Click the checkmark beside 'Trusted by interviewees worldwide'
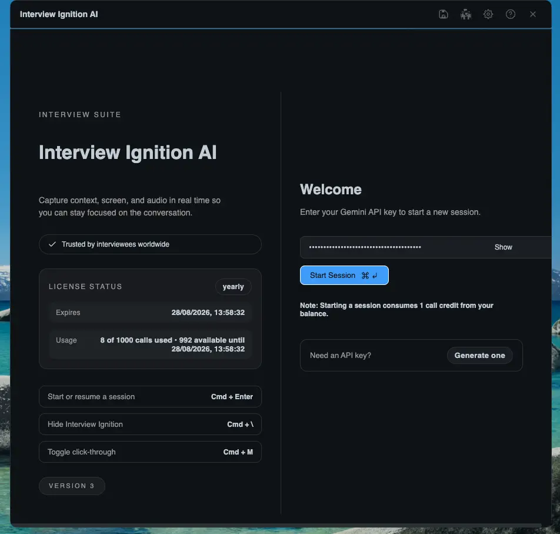This screenshot has width=560, height=534. click(52, 244)
